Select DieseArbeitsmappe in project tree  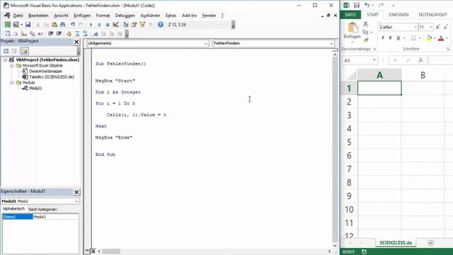point(45,71)
